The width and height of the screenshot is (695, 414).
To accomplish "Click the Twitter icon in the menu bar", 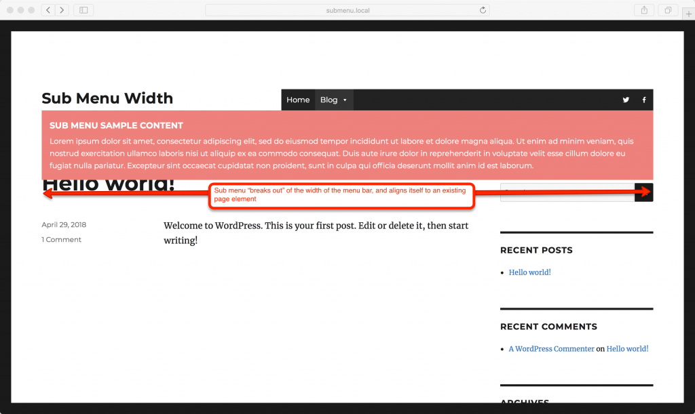I will 625,100.
